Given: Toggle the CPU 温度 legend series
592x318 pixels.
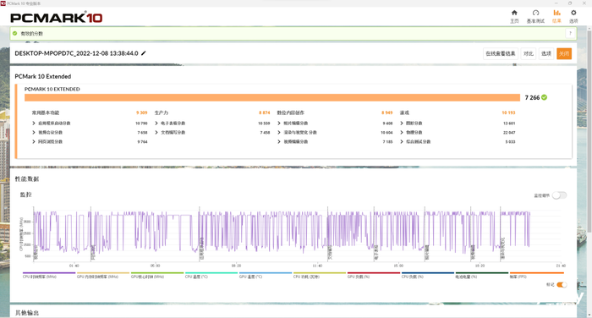Looking at the screenshot, I should (x=211, y=275).
